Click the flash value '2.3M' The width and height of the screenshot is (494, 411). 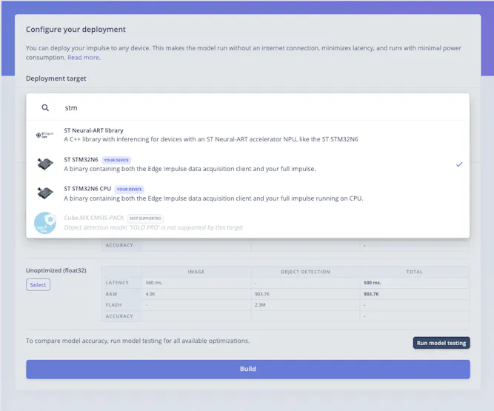tap(260, 305)
